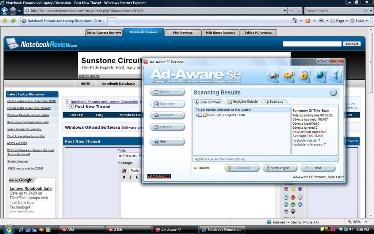
Task: Open the recent pages dropdown arrow
Action: coord(19,11)
